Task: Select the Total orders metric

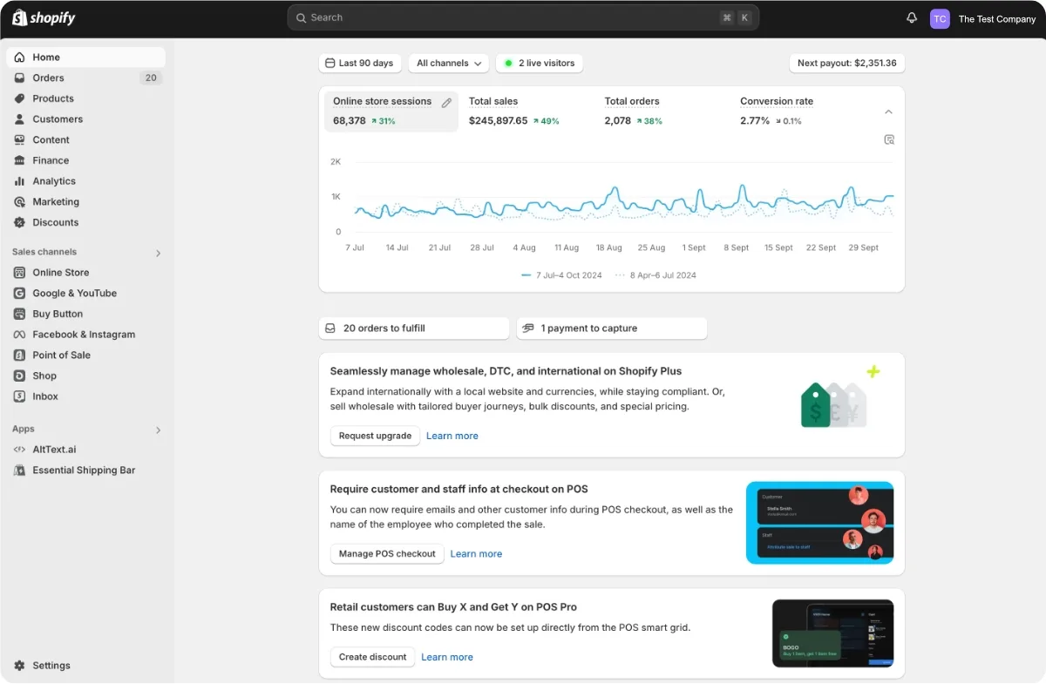Action: pos(663,111)
